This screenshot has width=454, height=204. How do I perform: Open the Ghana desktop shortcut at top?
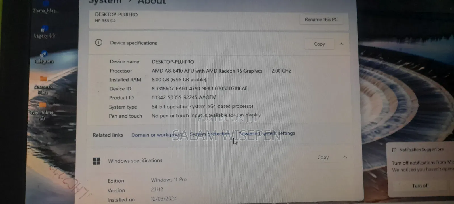click(x=45, y=8)
